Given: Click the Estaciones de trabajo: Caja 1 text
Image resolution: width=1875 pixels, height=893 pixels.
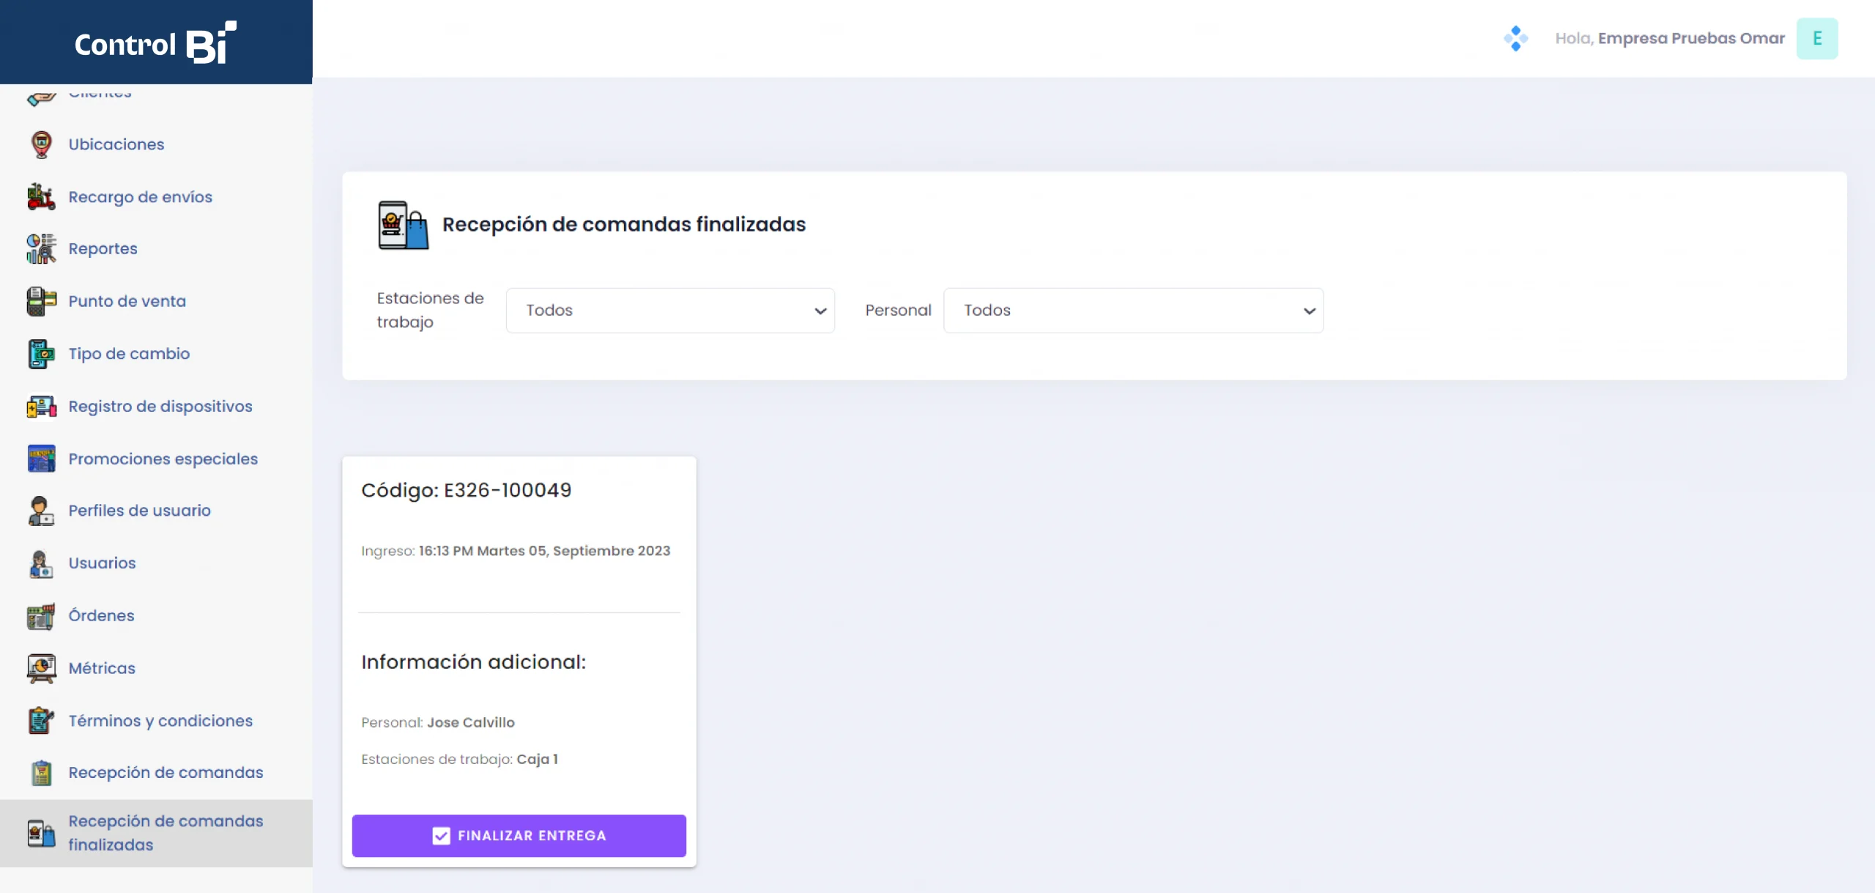Looking at the screenshot, I should pyautogui.click(x=459, y=760).
